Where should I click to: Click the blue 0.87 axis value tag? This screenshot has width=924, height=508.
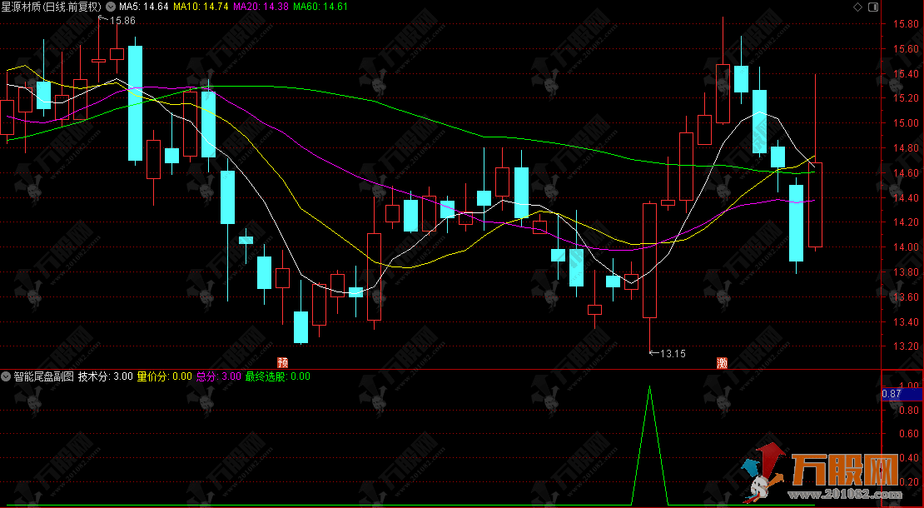click(892, 394)
